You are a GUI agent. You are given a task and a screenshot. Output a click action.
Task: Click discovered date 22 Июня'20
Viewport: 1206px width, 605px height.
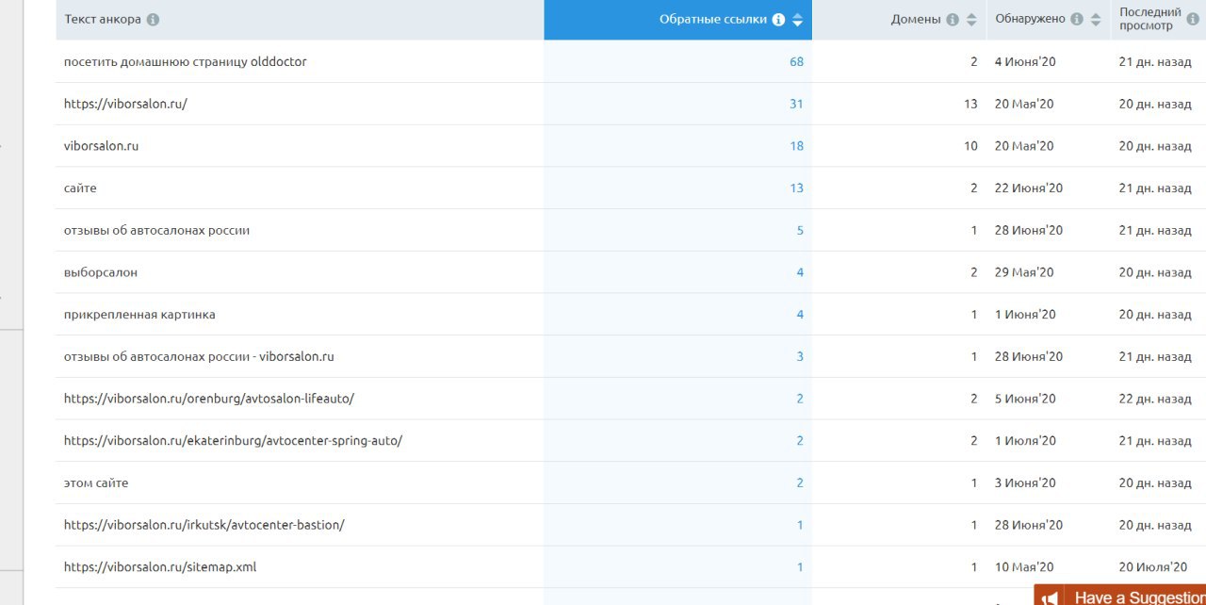point(1029,188)
